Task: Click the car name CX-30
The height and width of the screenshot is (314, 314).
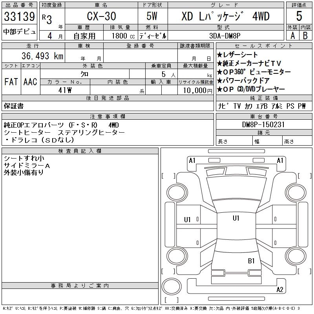Action: click(101, 16)
